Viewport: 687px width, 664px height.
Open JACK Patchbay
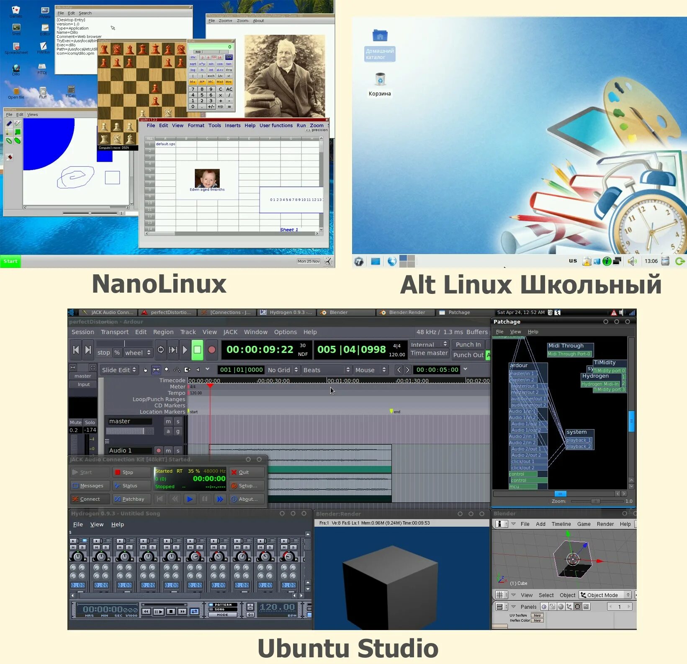(132, 499)
